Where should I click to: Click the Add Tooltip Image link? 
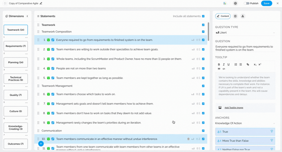coord(234,108)
